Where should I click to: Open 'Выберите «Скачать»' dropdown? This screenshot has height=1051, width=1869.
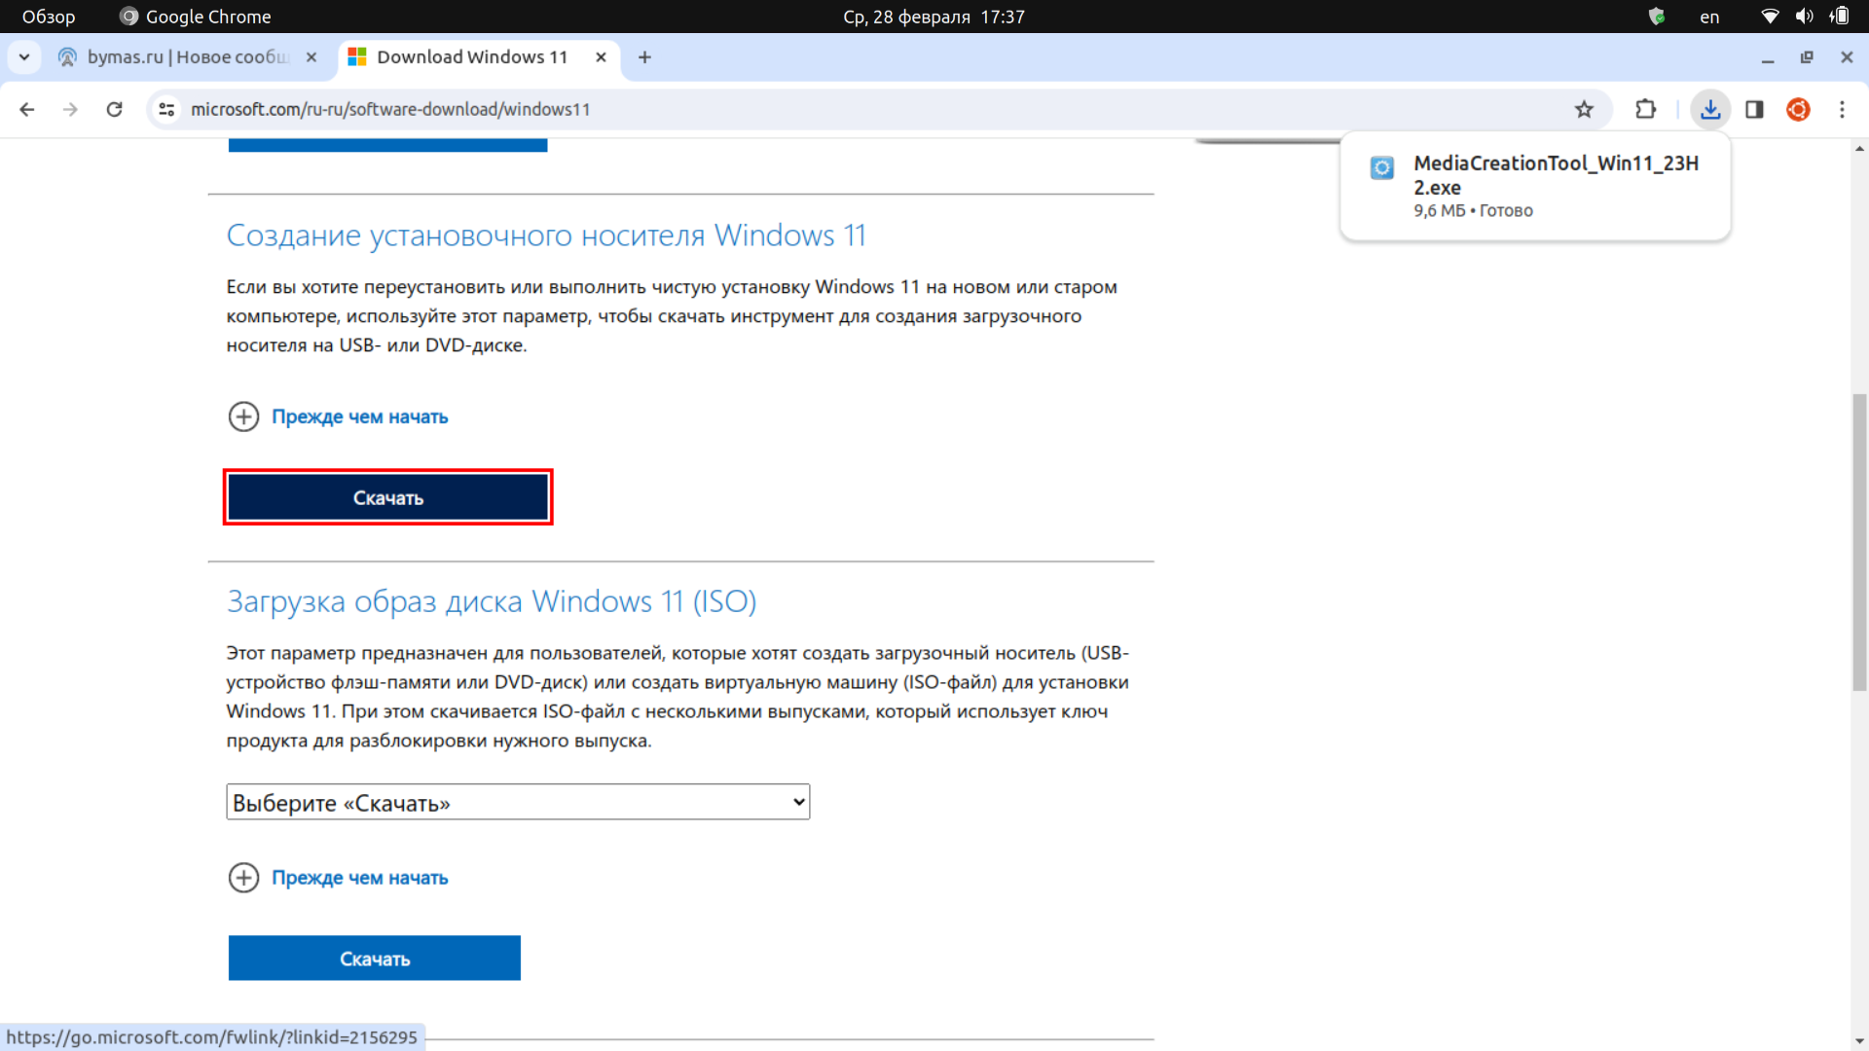pyautogui.click(x=518, y=803)
